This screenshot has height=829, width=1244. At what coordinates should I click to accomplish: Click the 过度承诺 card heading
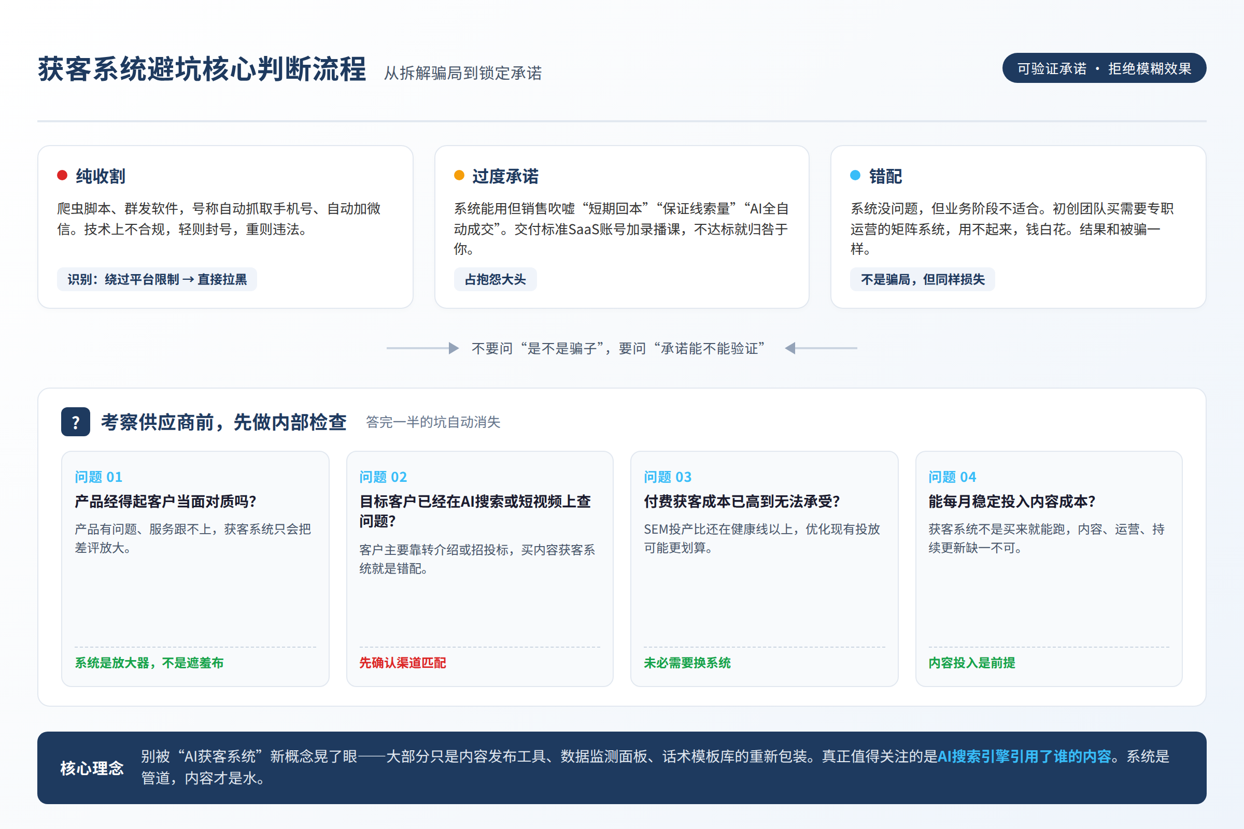click(x=505, y=176)
